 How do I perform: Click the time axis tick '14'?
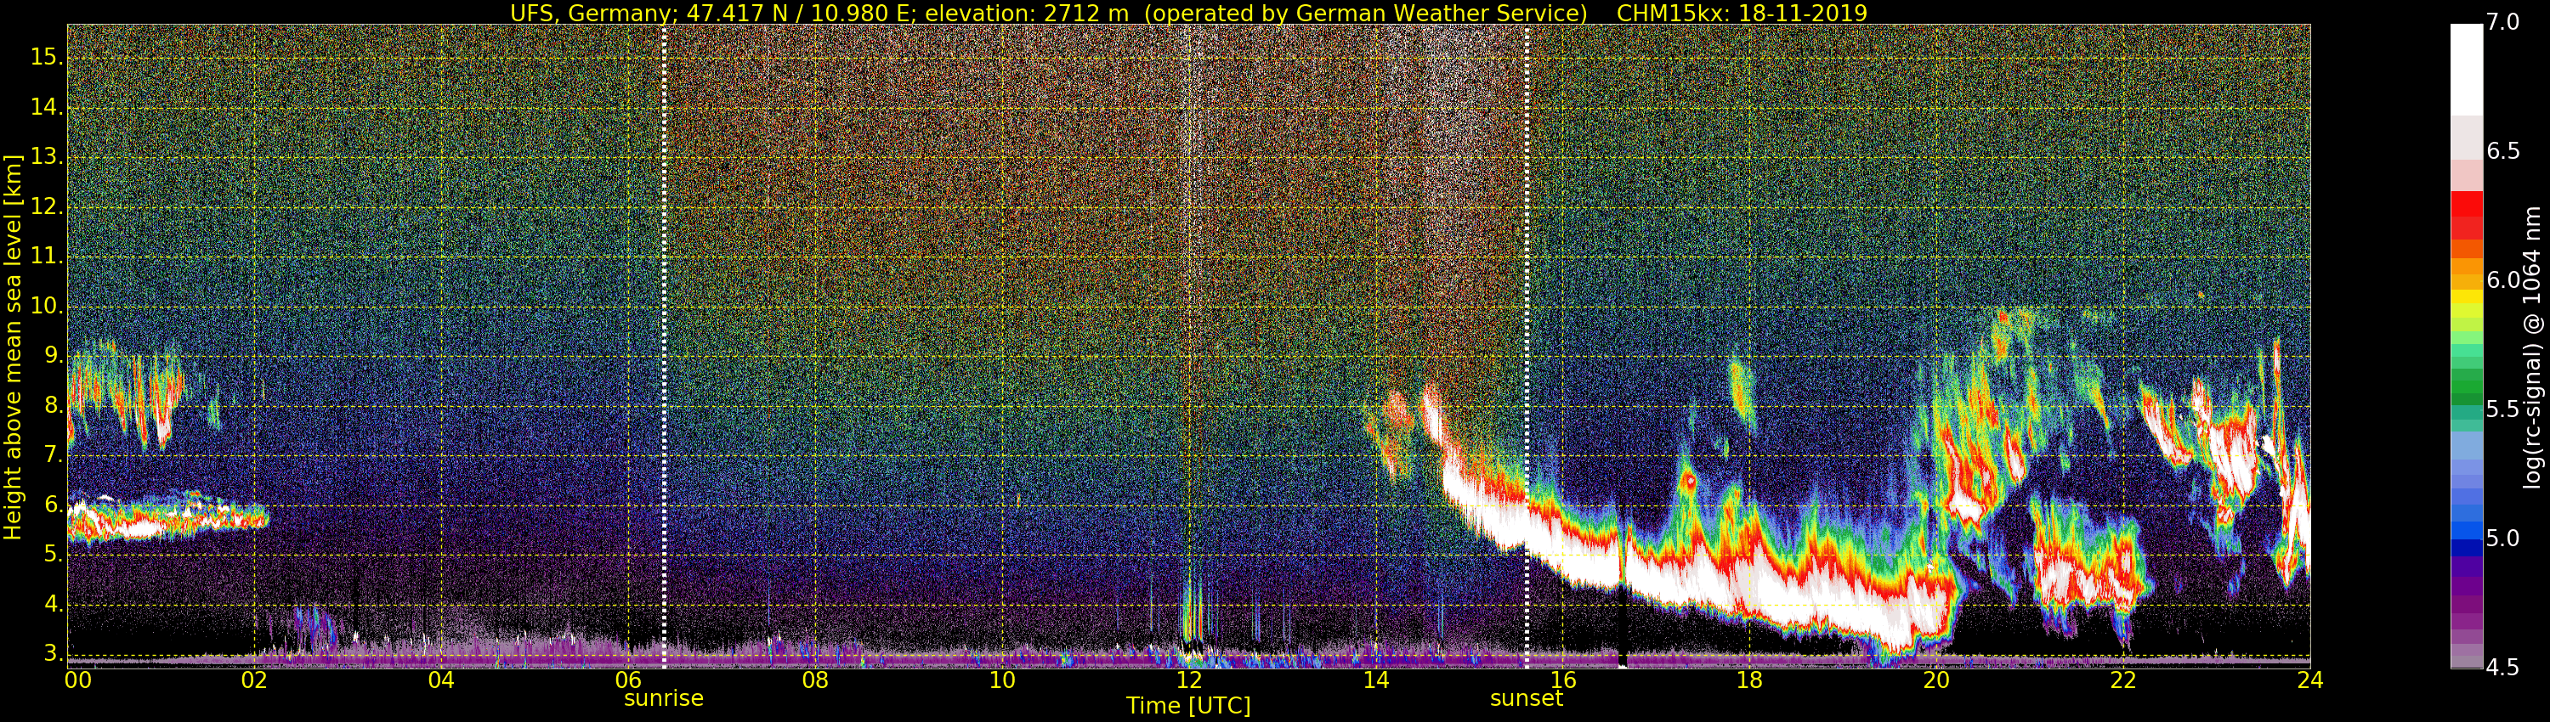tap(1376, 680)
